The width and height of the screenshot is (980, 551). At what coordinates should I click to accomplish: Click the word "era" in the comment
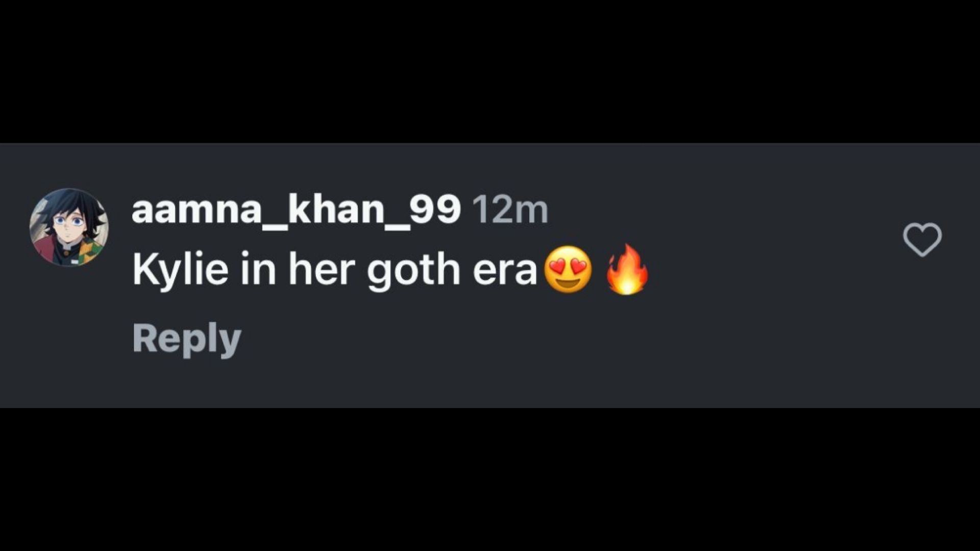coord(505,270)
